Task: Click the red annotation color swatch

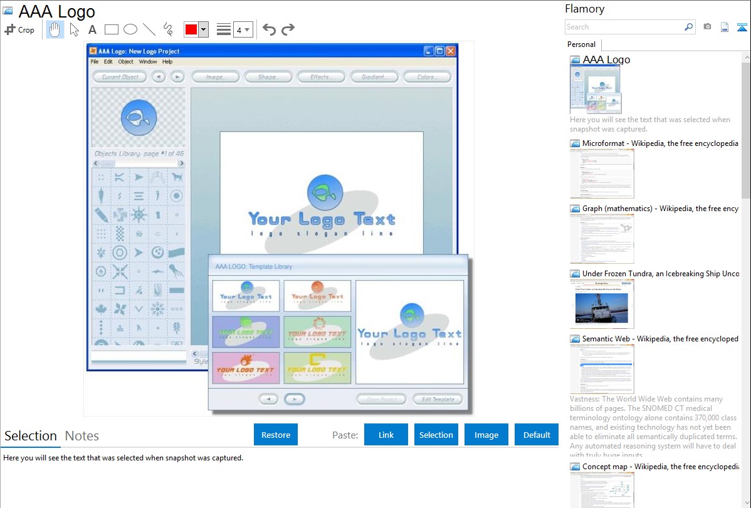Action: pos(191,29)
